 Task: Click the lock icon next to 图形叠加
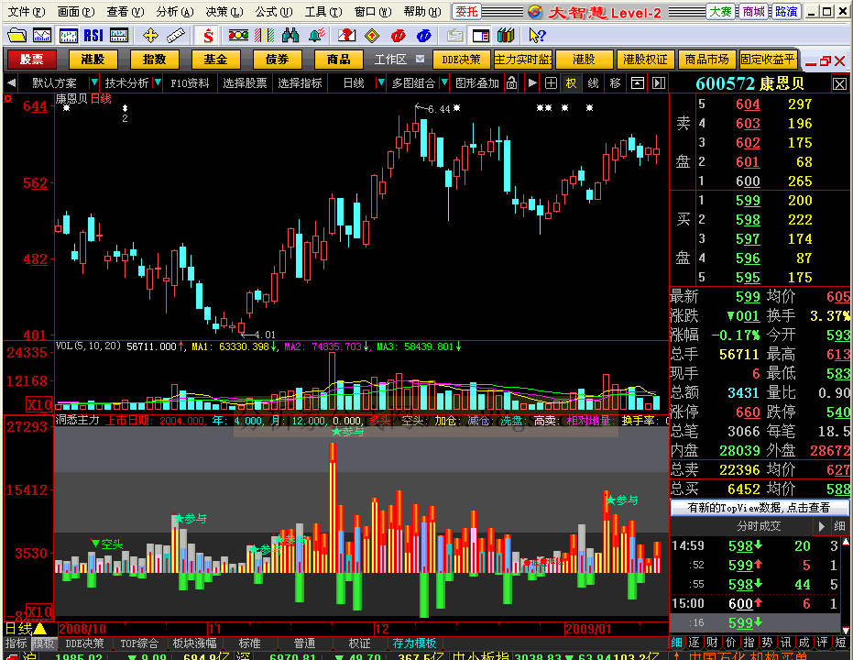pyautogui.click(x=512, y=83)
